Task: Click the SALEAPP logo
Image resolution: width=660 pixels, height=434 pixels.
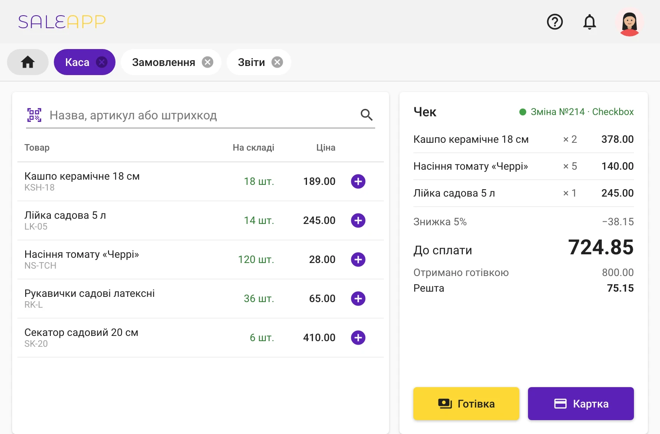Action: pyautogui.click(x=62, y=22)
